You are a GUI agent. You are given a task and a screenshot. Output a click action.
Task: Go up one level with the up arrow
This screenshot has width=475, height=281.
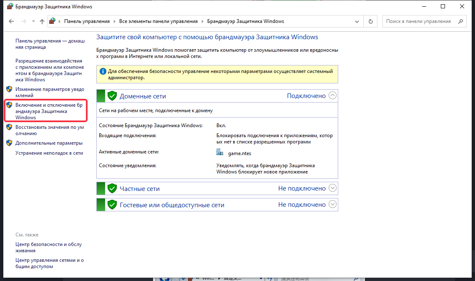[x=42, y=21]
